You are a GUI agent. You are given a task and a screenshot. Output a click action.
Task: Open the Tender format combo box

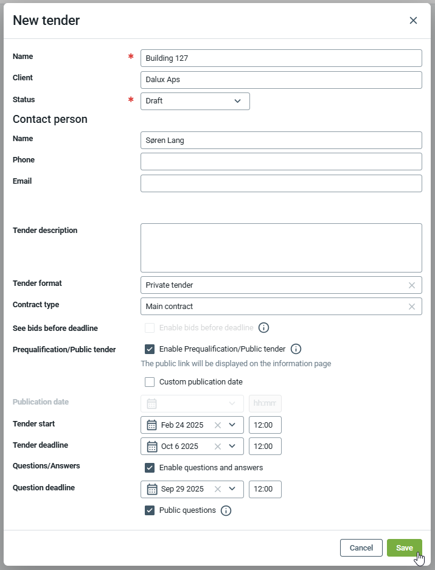[281, 285]
